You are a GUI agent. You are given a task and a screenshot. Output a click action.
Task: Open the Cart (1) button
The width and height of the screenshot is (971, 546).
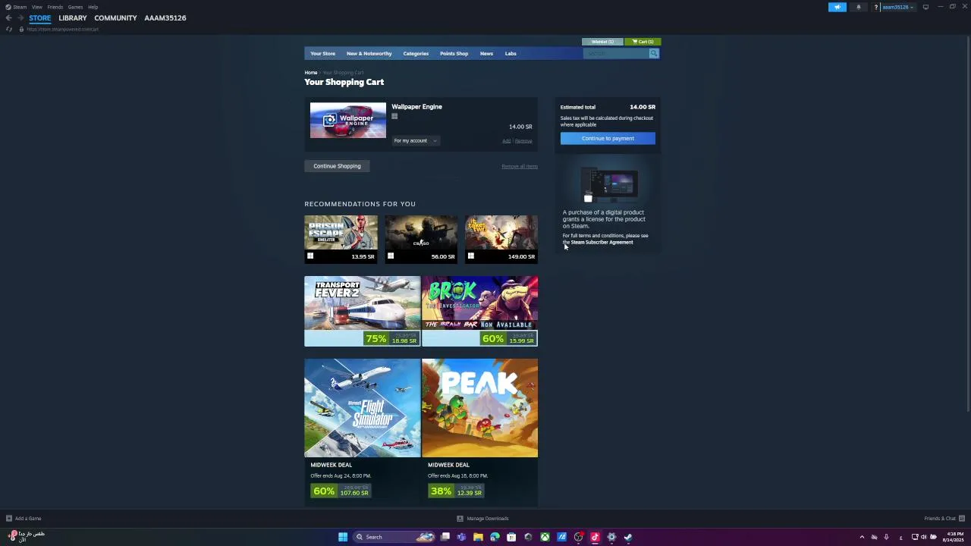point(643,42)
